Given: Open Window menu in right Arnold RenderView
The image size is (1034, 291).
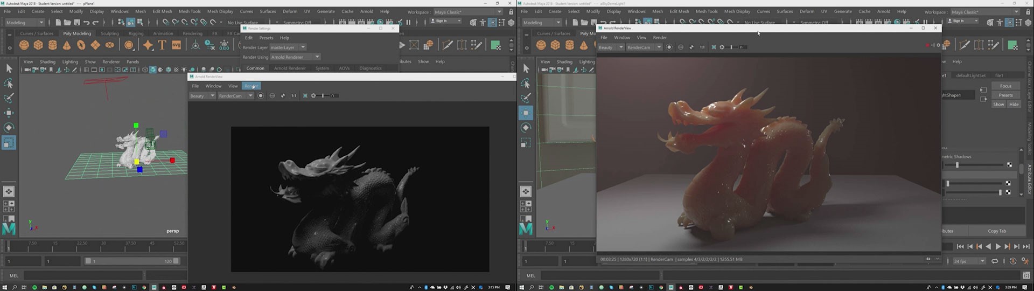Looking at the screenshot, I should (x=622, y=37).
